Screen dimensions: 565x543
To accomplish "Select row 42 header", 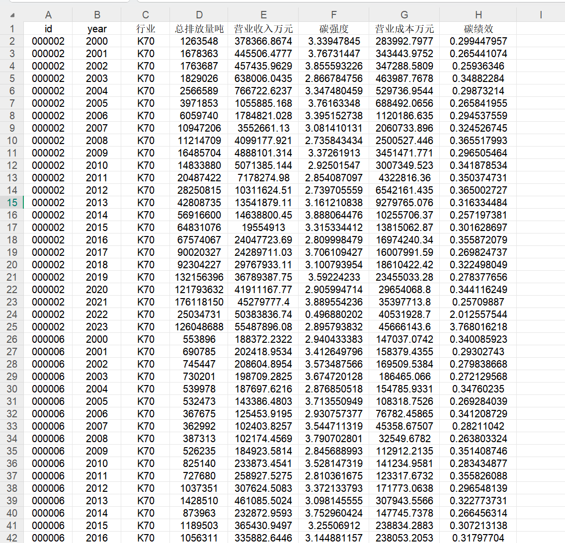I will [12, 538].
